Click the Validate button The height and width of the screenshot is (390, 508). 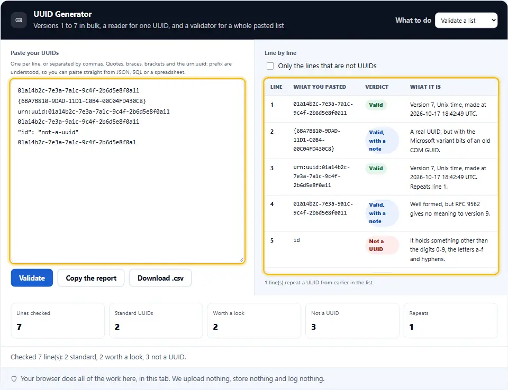tap(32, 278)
